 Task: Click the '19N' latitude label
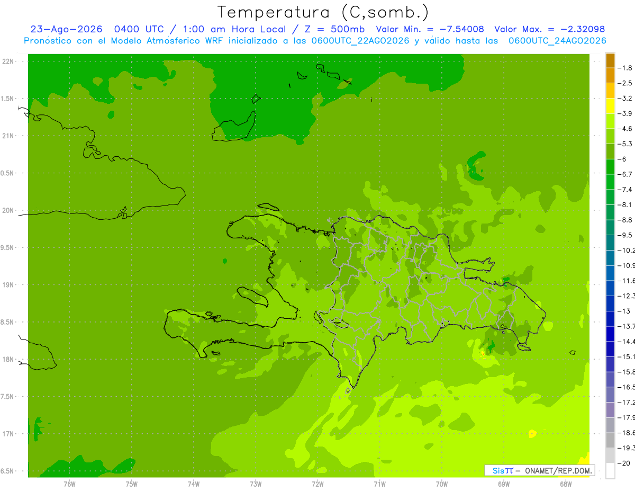click(8, 285)
